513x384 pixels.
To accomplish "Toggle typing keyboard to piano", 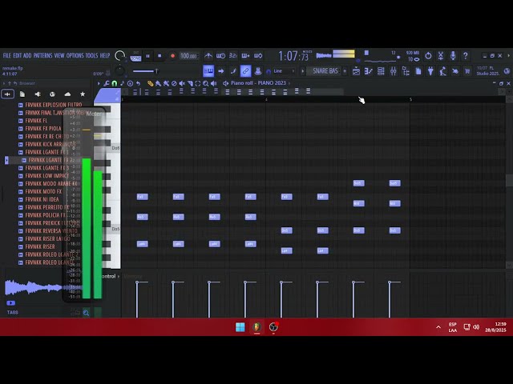I will [208, 71].
